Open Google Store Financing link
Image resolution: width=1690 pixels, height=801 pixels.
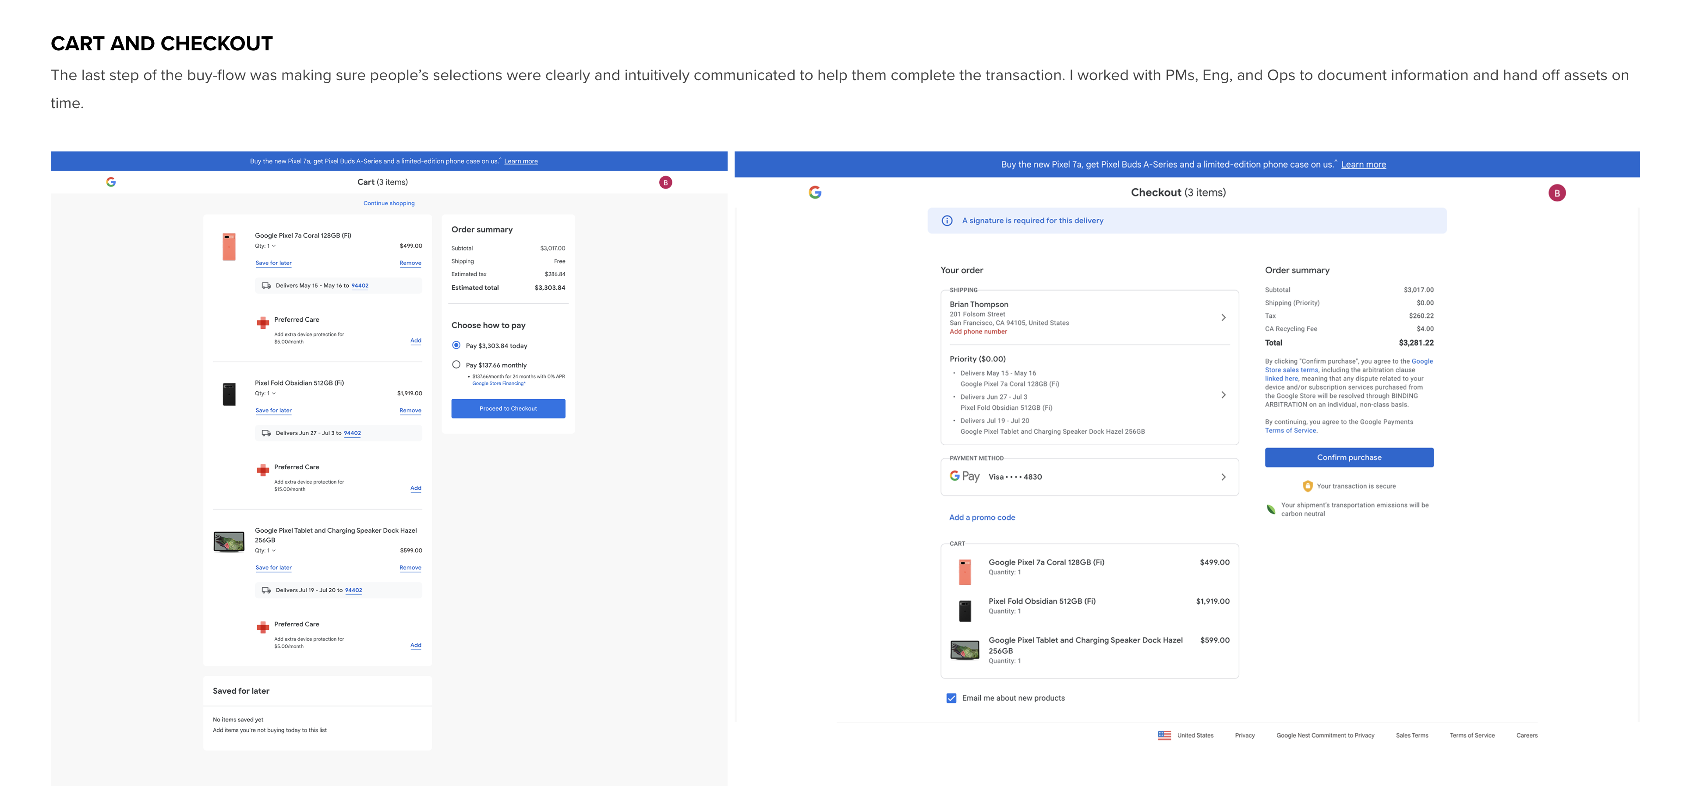tap(499, 383)
